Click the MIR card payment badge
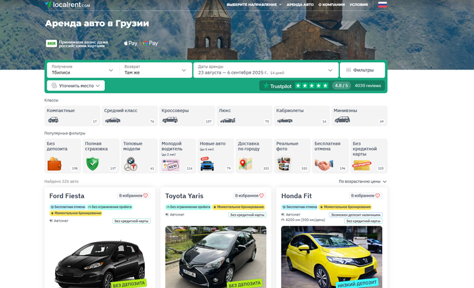474x288 pixels. pyautogui.click(x=51, y=43)
